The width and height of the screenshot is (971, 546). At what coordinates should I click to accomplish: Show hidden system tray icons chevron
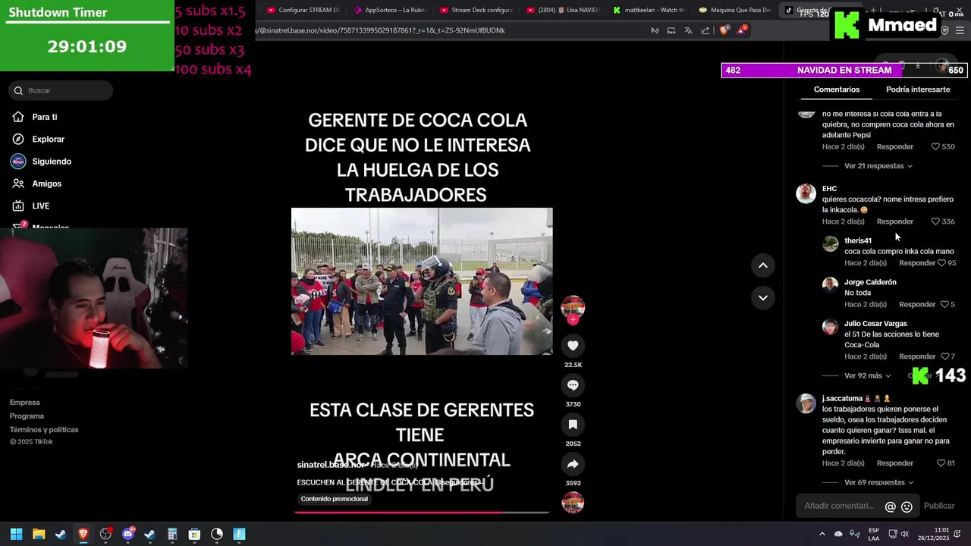tap(822, 534)
